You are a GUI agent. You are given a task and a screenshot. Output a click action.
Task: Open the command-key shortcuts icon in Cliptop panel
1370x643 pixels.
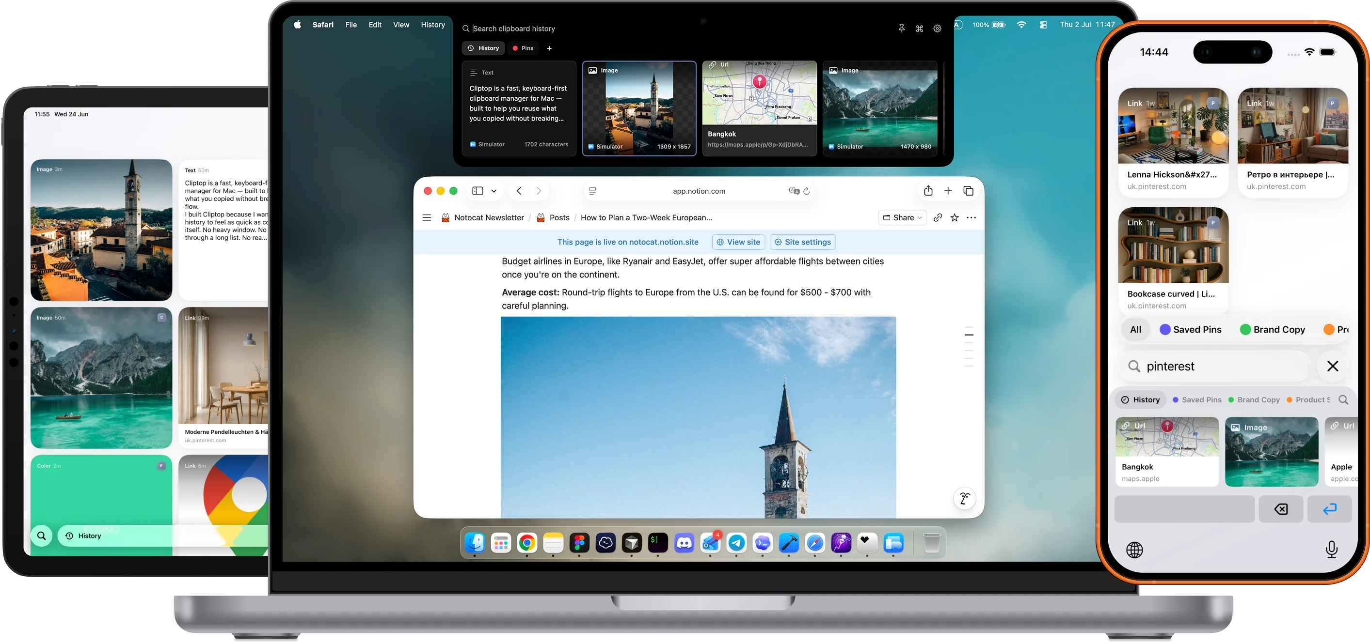[920, 29]
